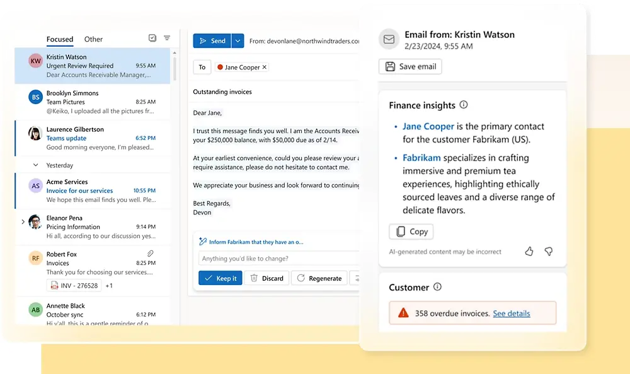Open the 'Urgent Review Required' email
Viewport: 630px width, 374px height.
pos(93,66)
